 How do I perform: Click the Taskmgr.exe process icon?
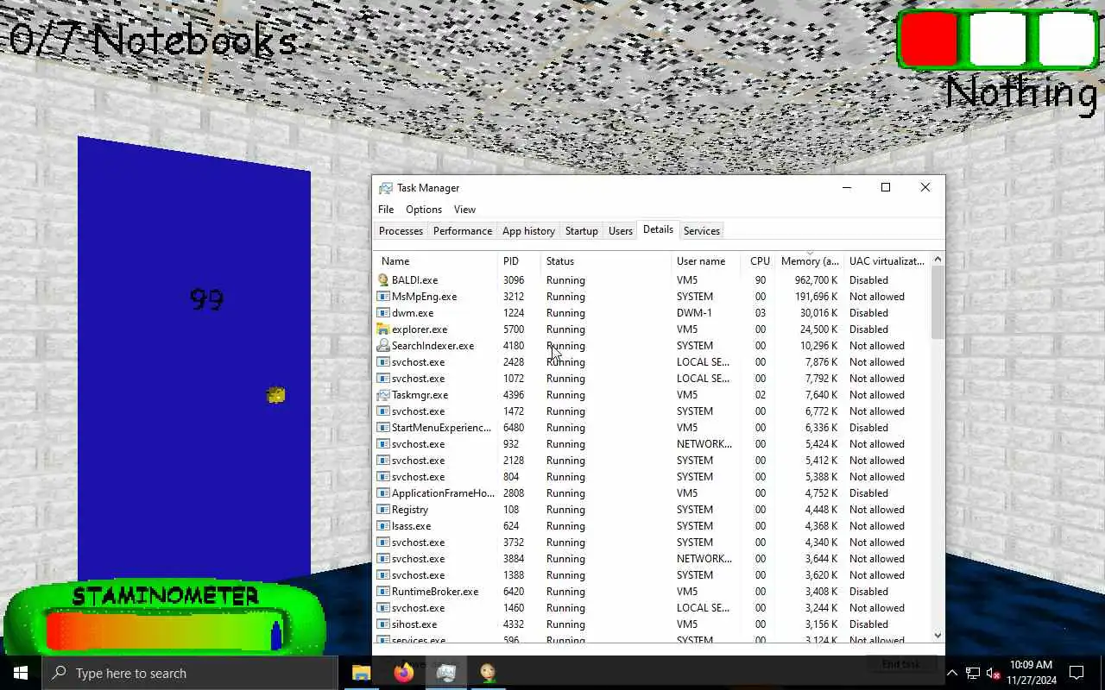pos(383,395)
